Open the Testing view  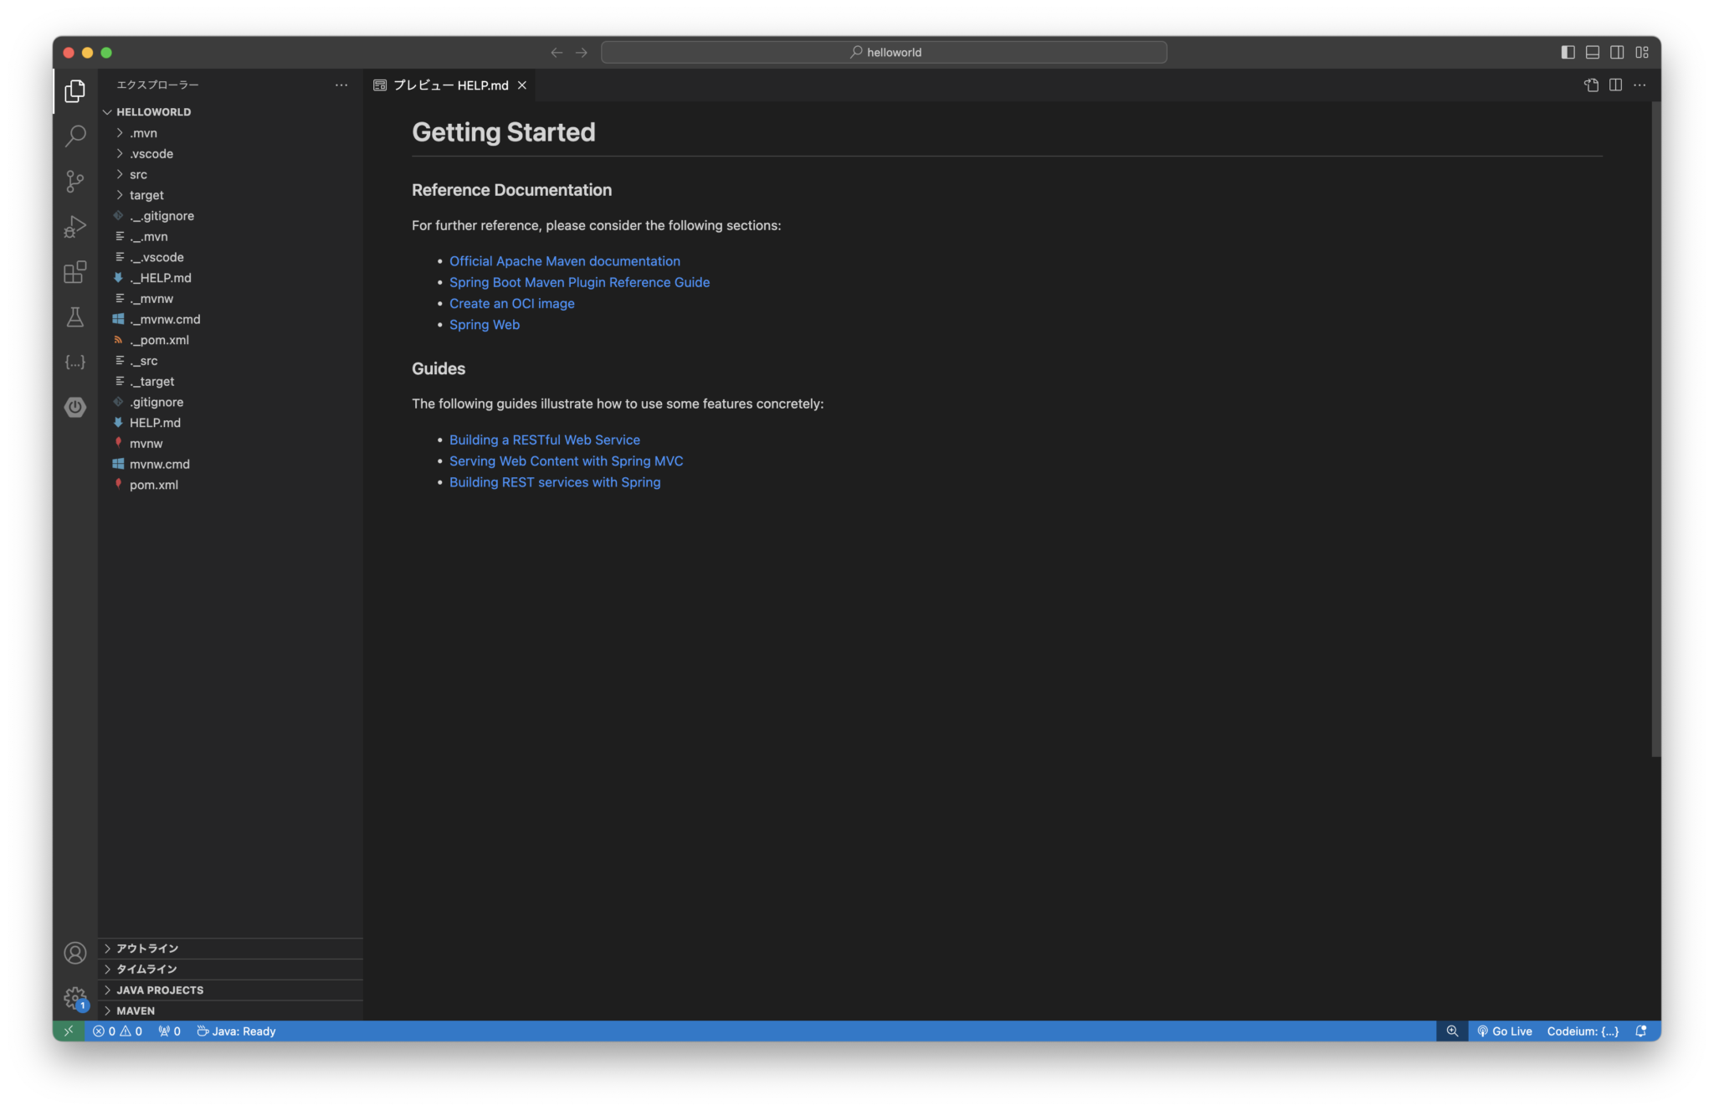(74, 317)
